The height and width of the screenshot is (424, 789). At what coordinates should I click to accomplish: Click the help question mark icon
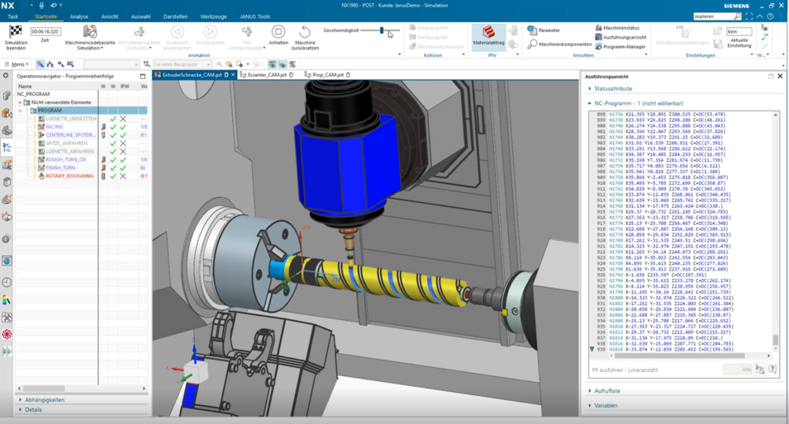(x=770, y=16)
